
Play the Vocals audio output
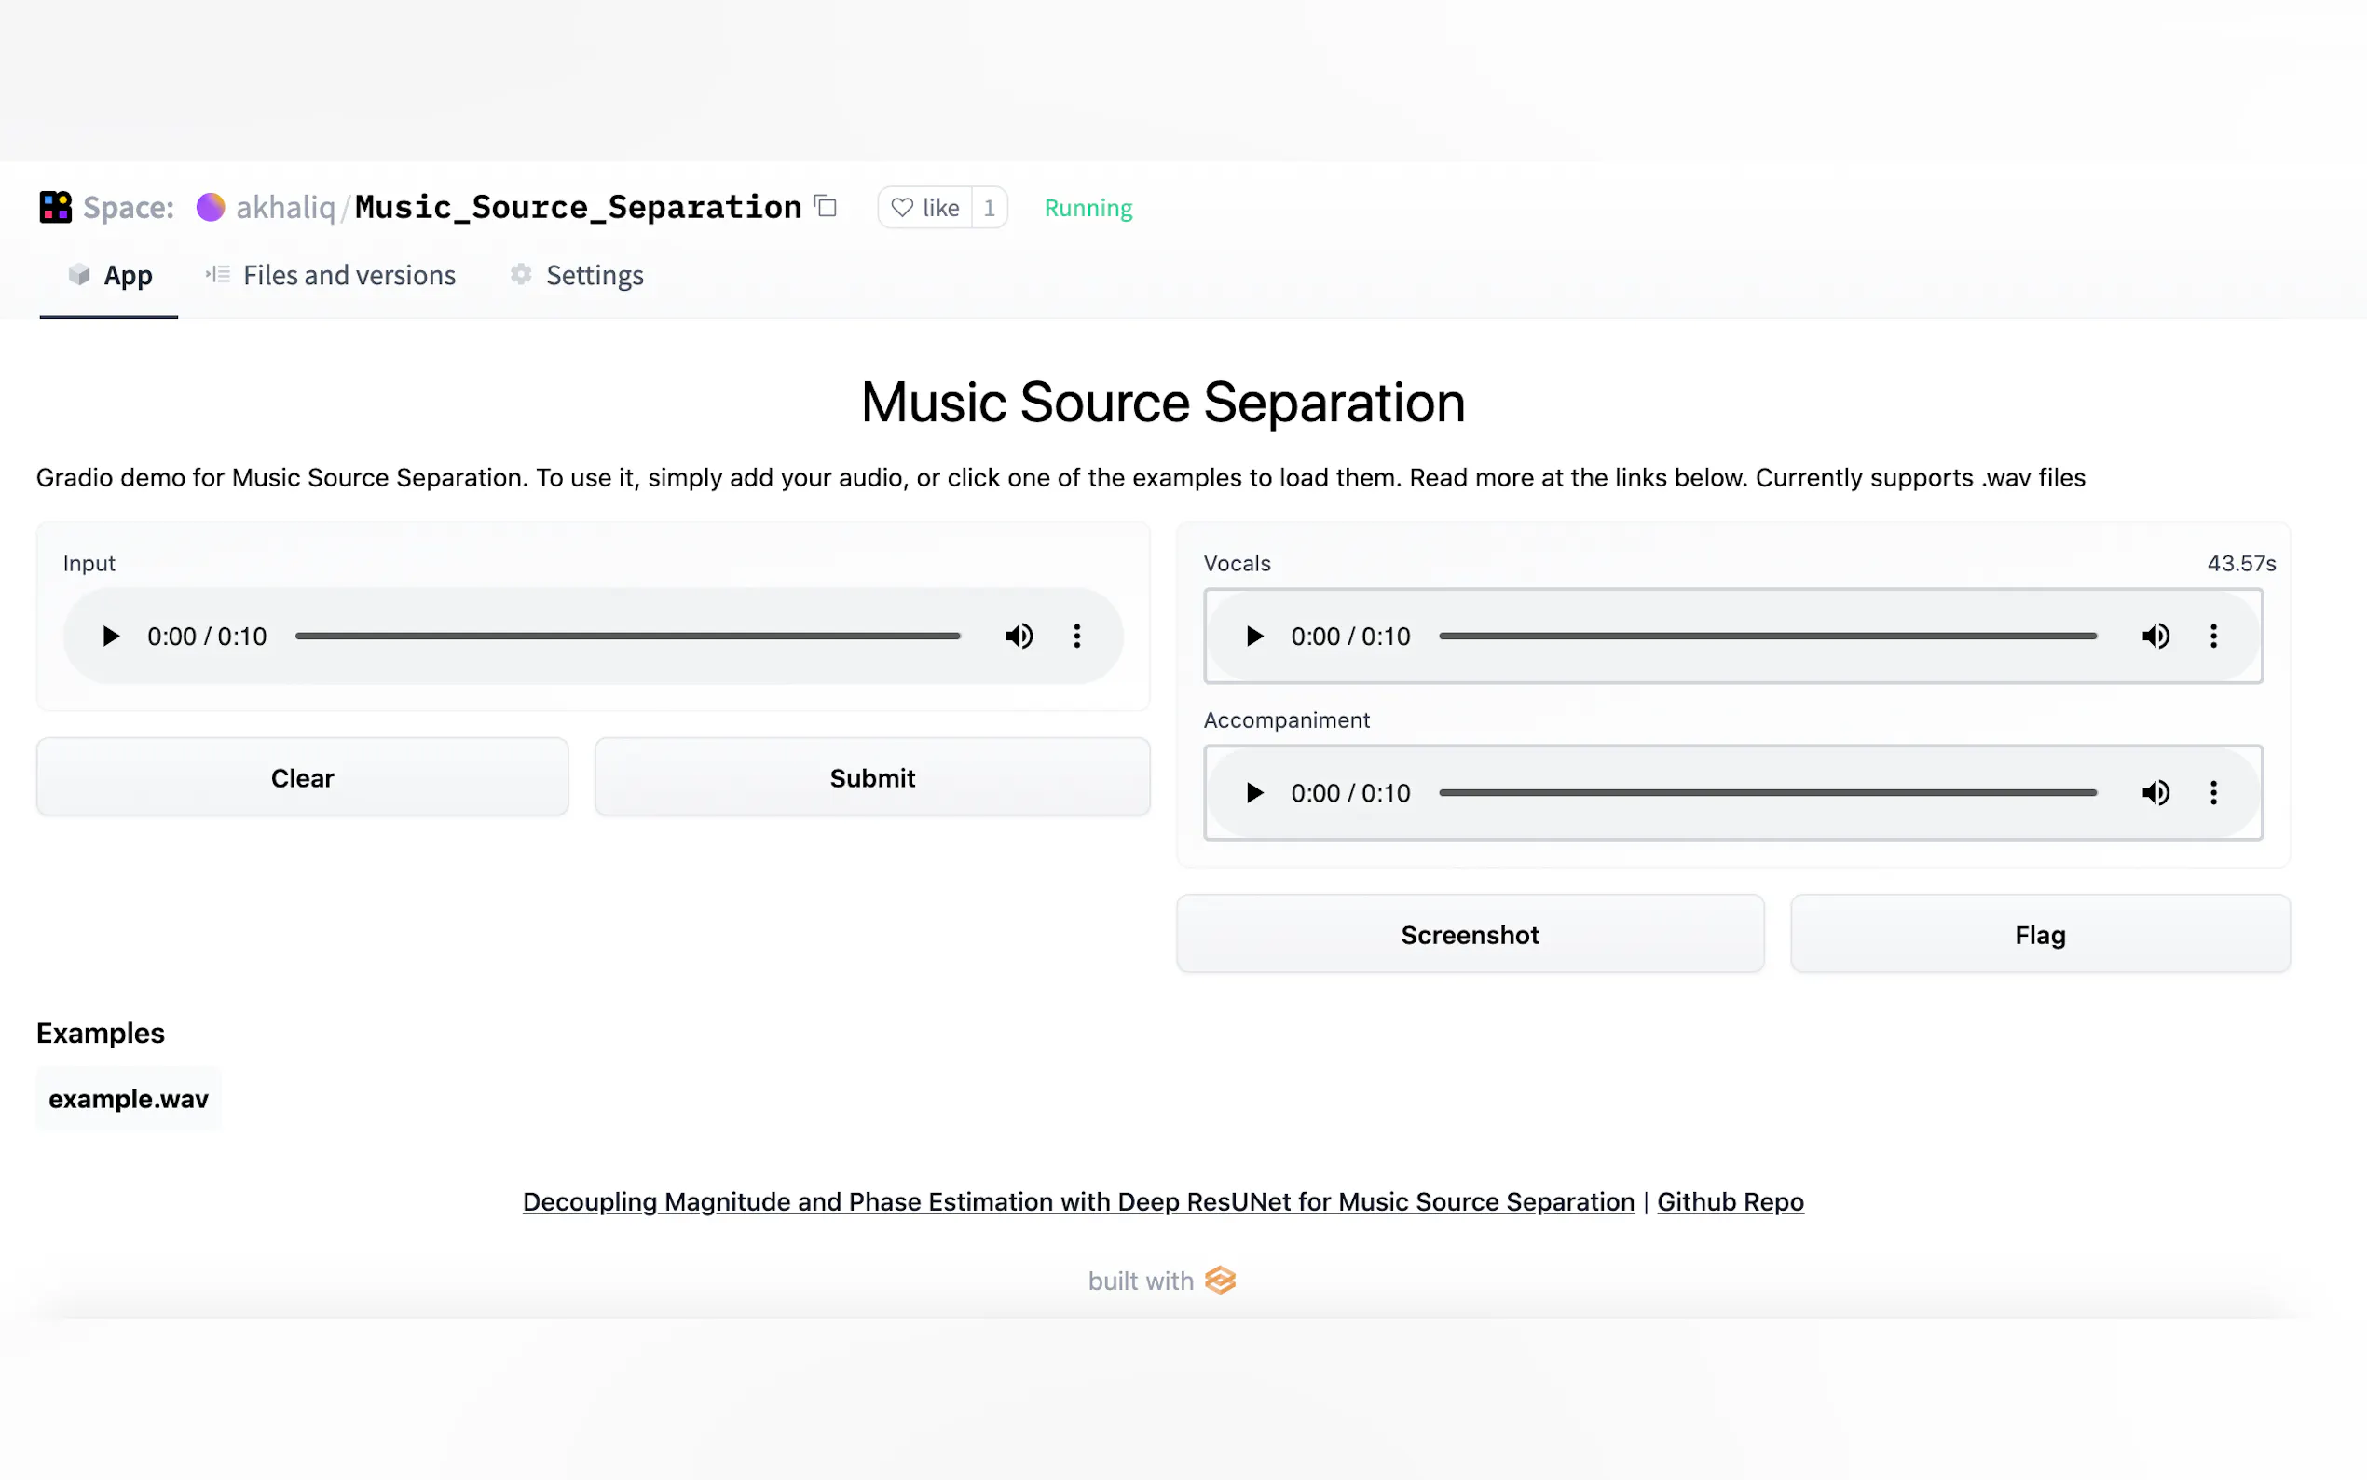(x=1253, y=637)
